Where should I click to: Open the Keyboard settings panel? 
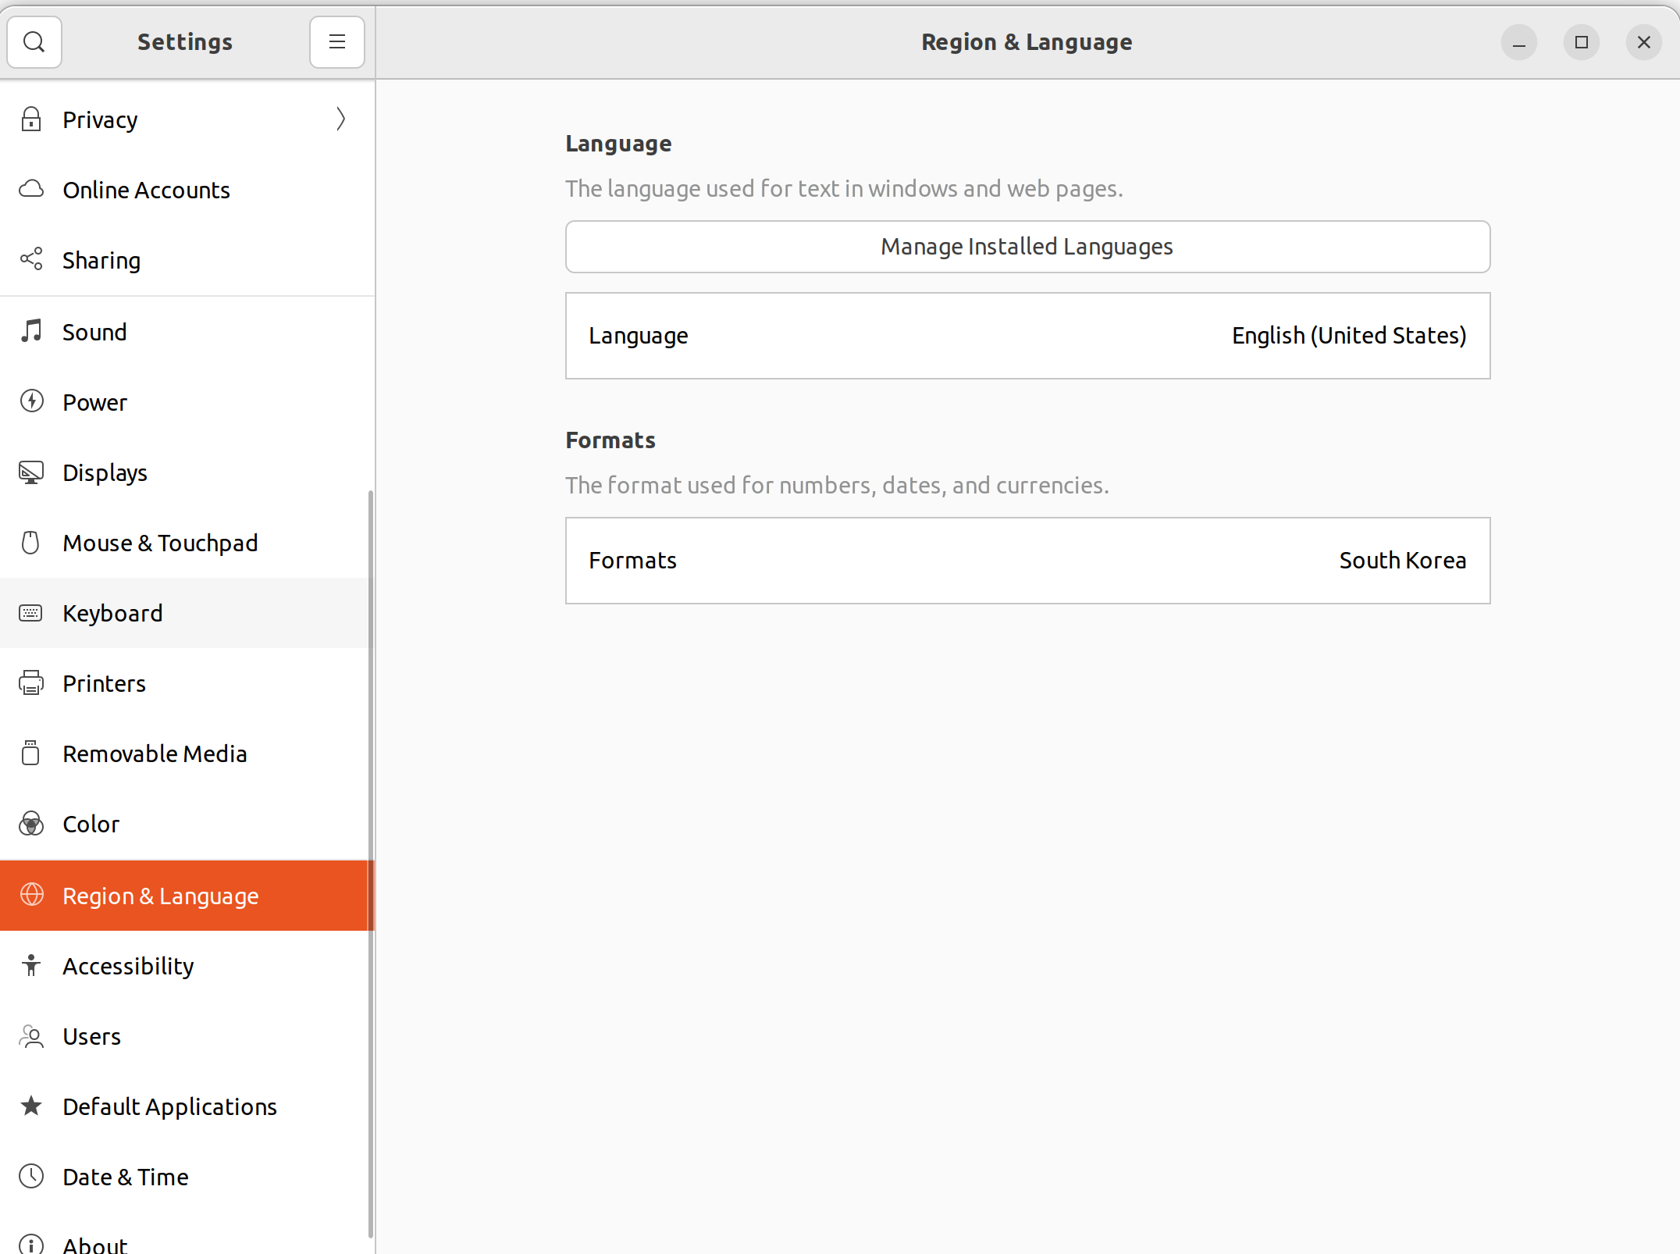187,613
